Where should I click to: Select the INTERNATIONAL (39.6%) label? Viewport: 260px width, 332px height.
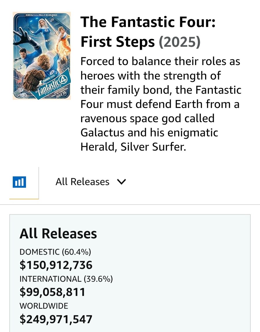click(66, 279)
